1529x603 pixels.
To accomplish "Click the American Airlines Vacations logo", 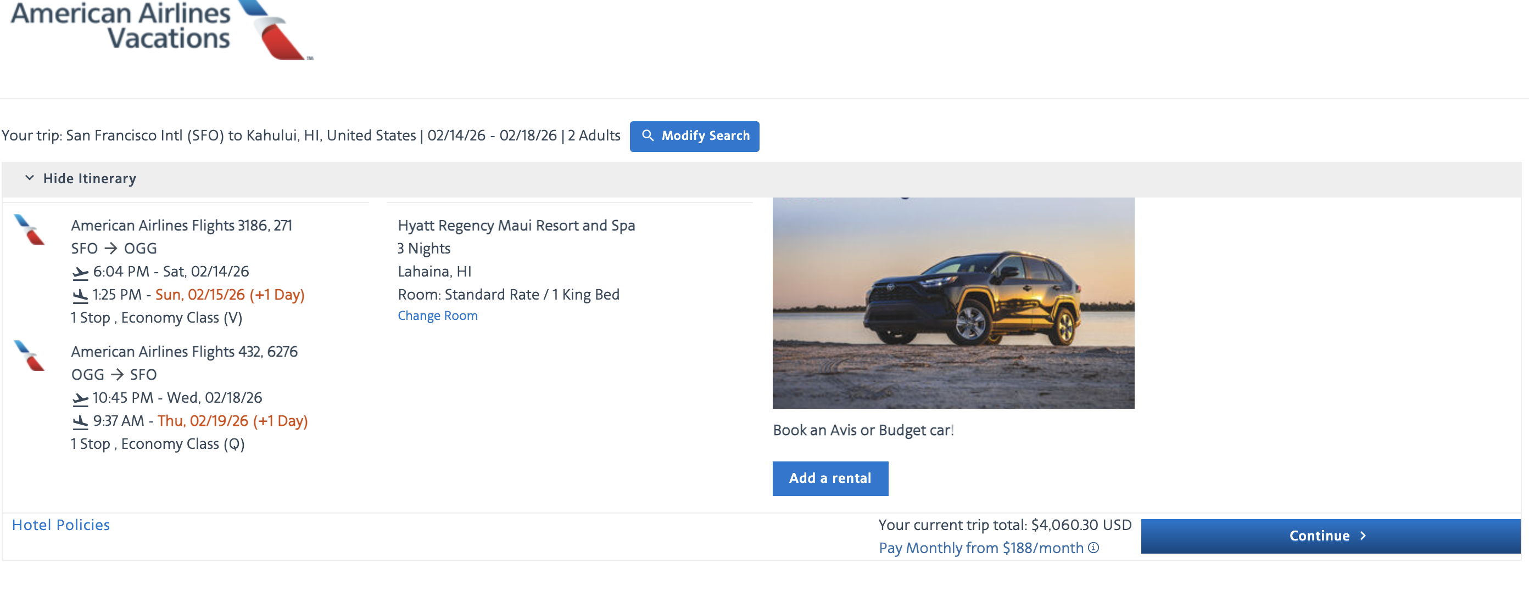I will click(x=161, y=30).
